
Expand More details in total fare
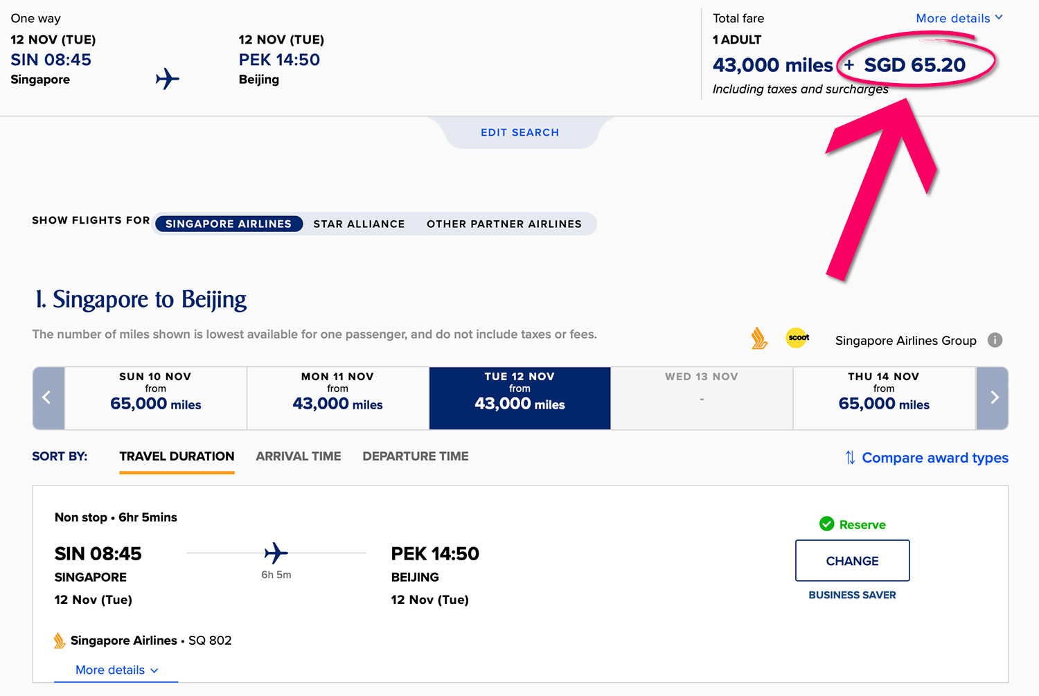coord(959,19)
